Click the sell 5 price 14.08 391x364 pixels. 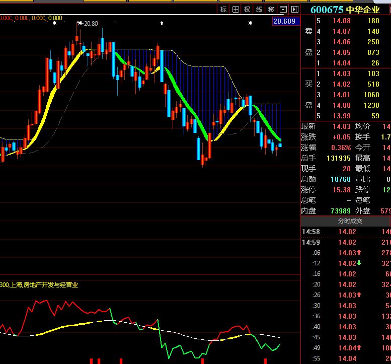(x=341, y=21)
